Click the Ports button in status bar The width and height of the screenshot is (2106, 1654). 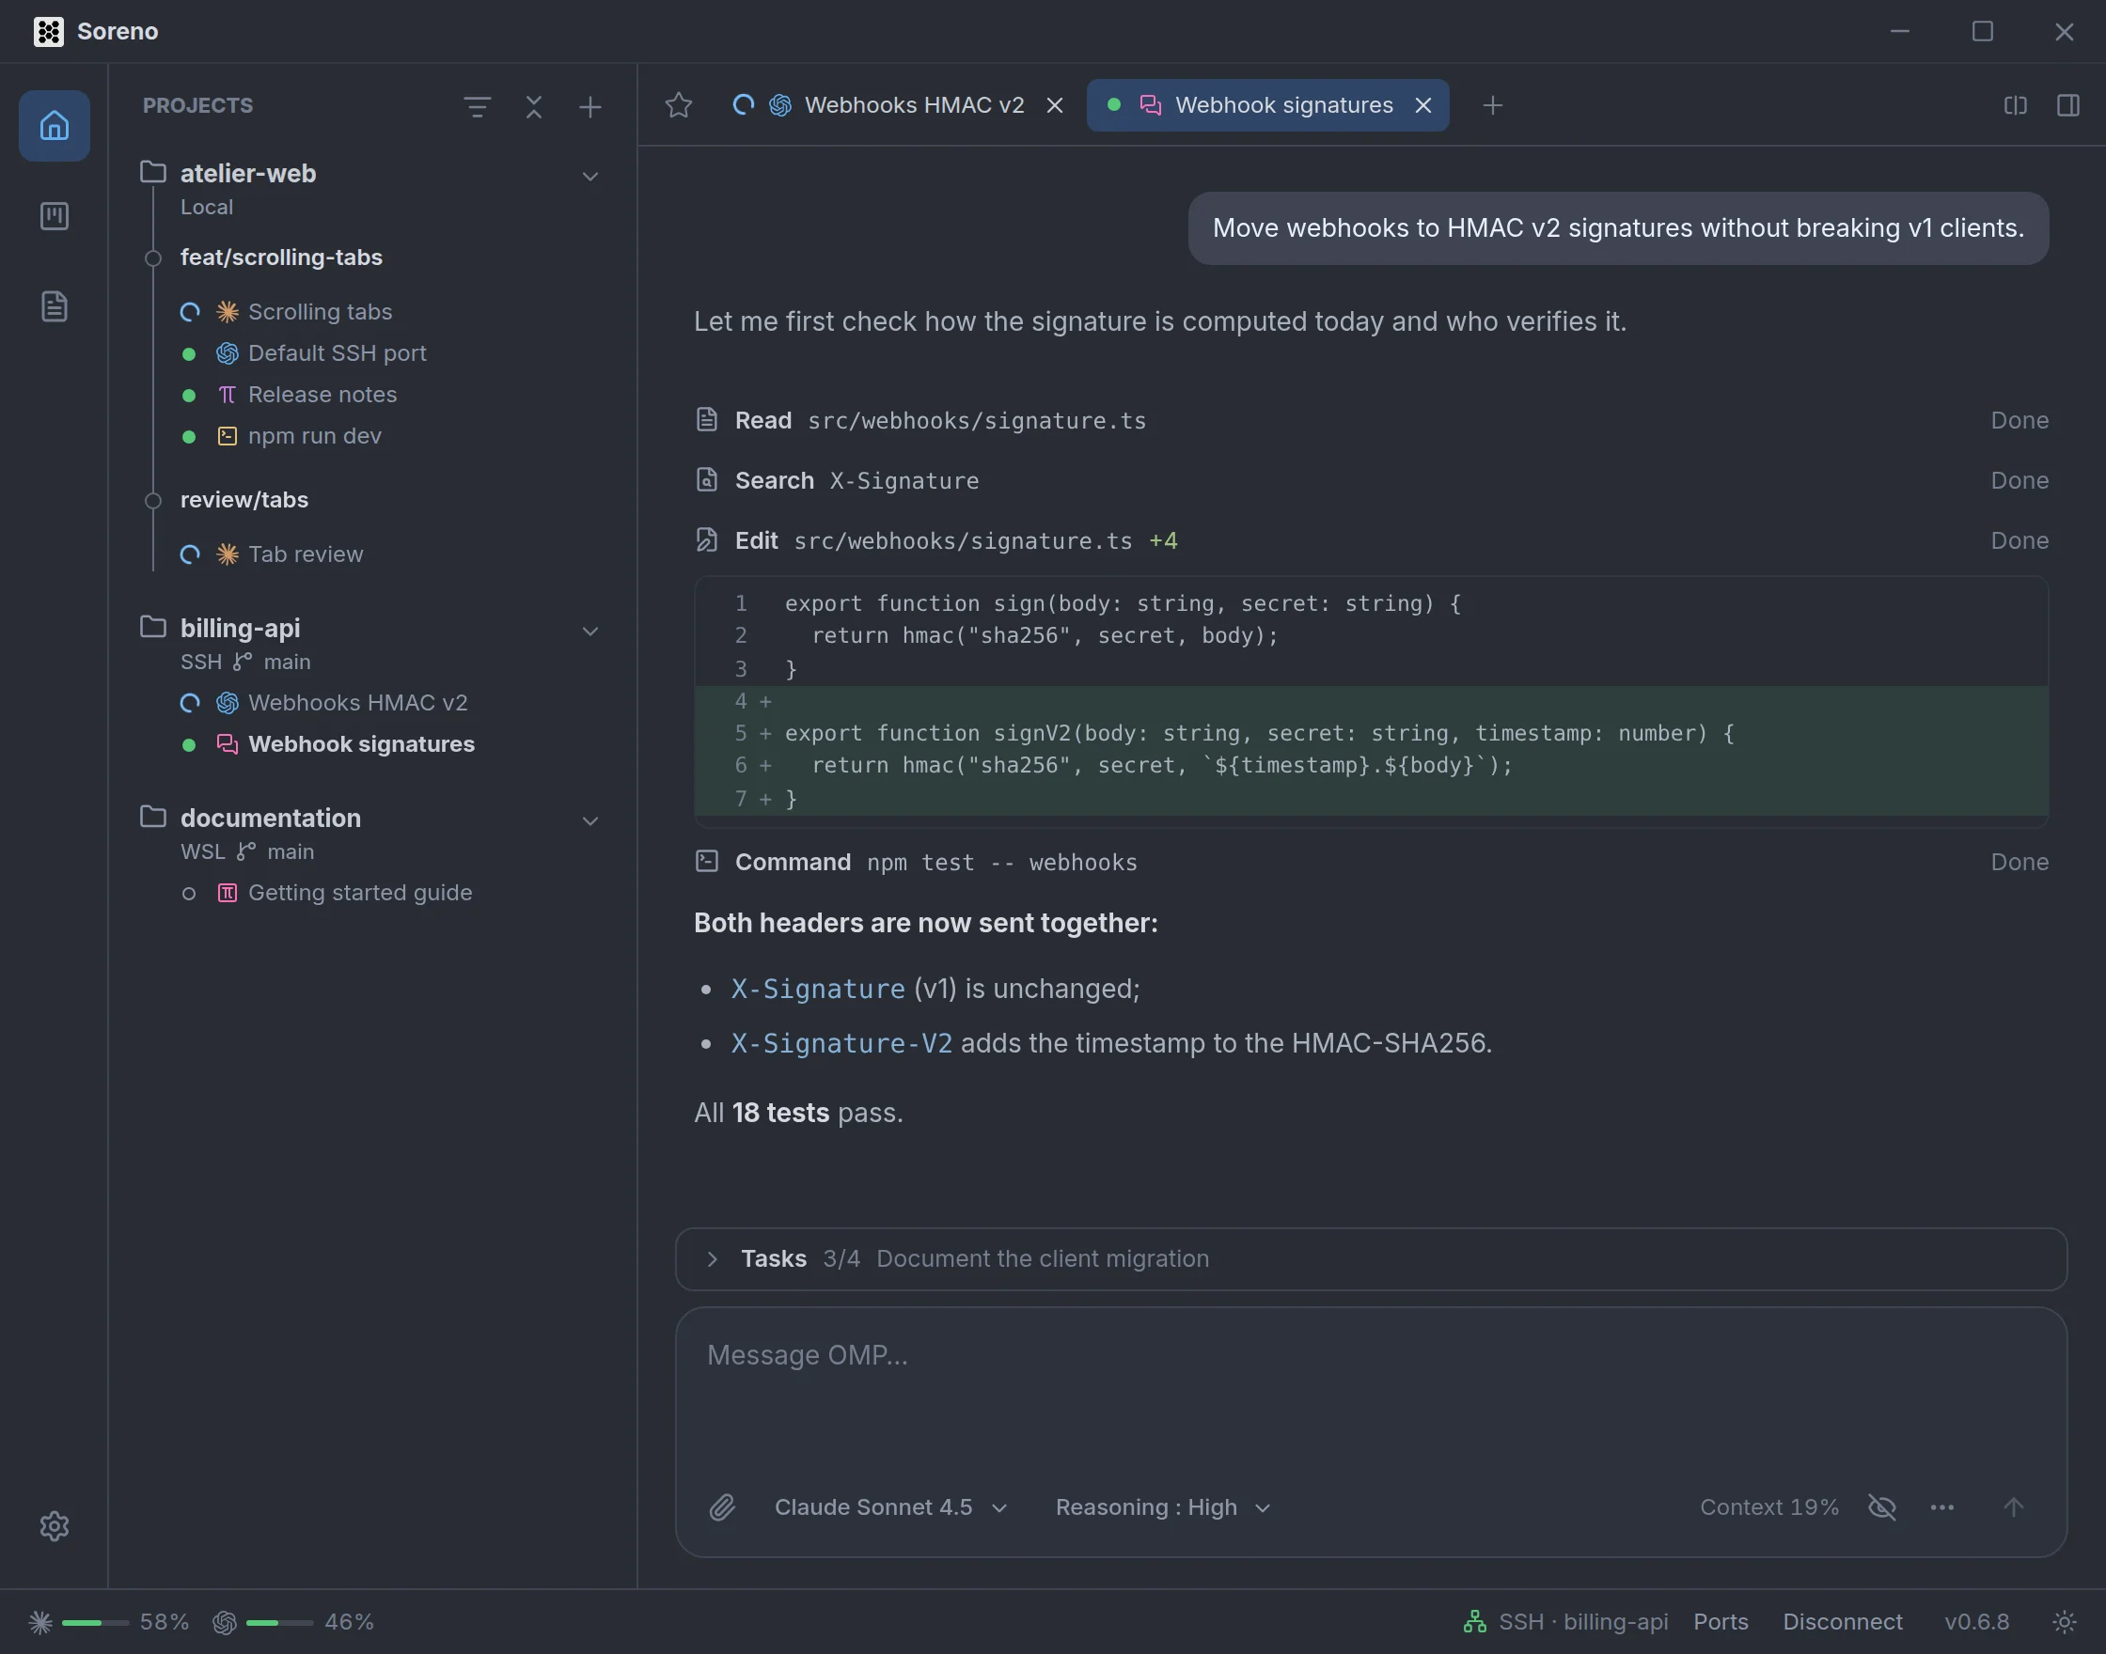1721,1621
